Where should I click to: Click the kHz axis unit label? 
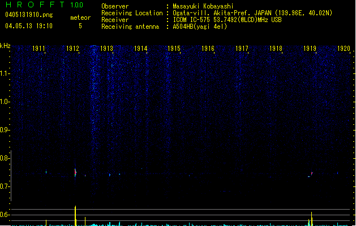point(5,46)
